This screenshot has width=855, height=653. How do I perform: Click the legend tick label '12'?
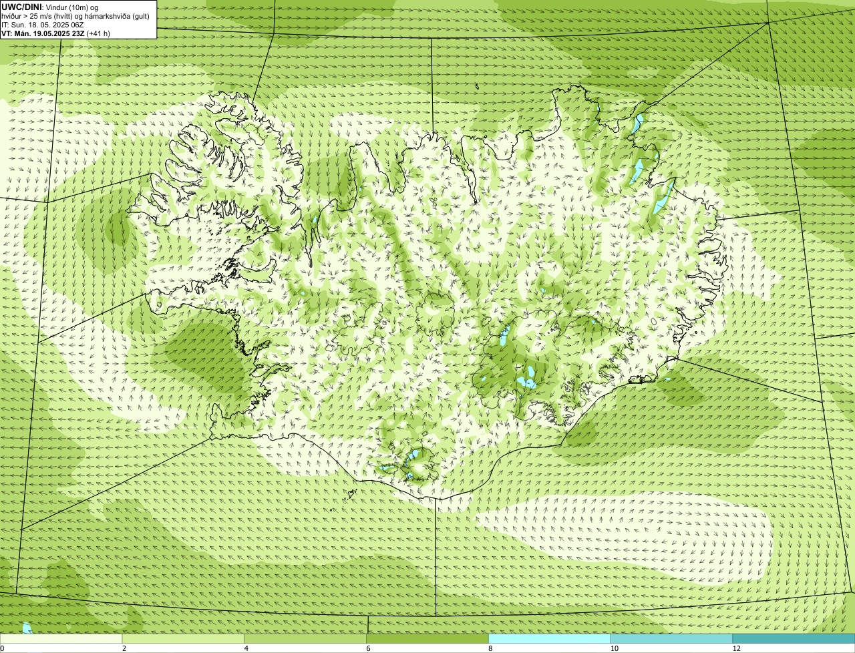tap(736, 648)
